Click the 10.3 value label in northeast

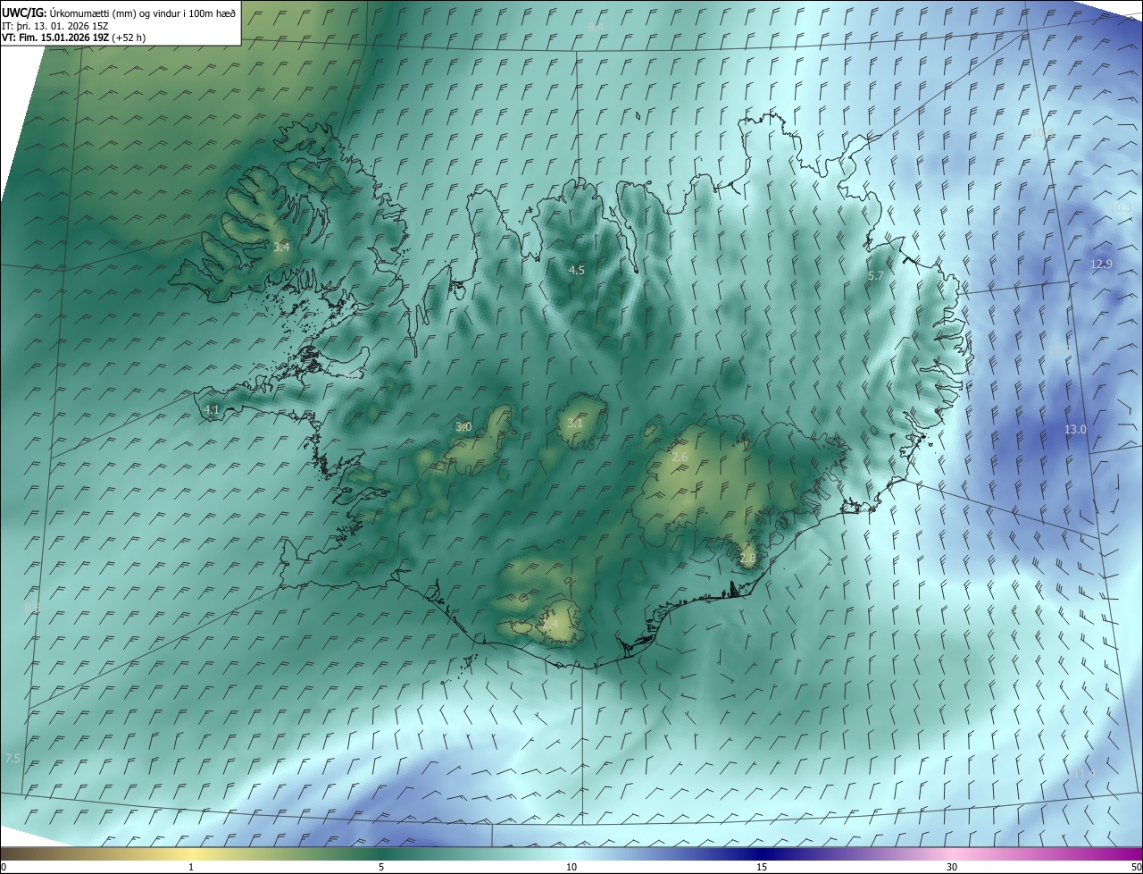pyautogui.click(x=1121, y=207)
